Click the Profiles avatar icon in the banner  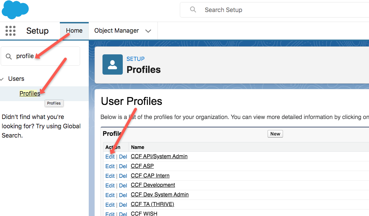tap(112, 64)
